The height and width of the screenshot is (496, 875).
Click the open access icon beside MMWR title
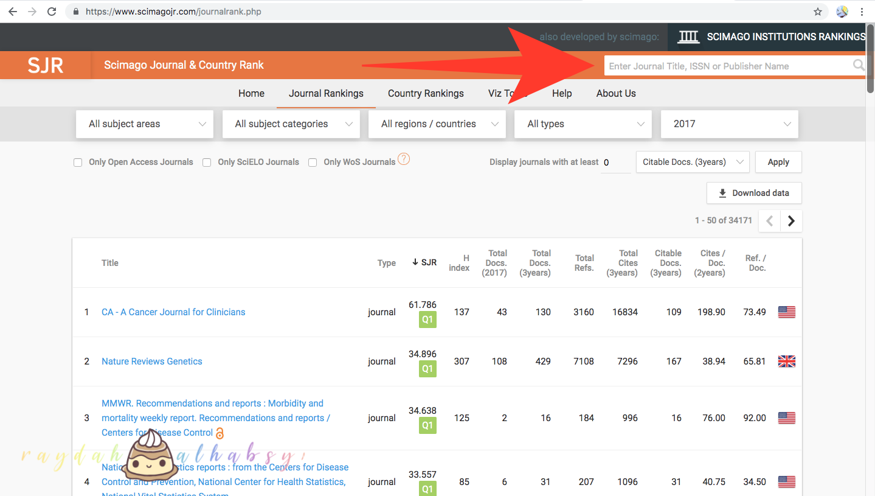220,433
